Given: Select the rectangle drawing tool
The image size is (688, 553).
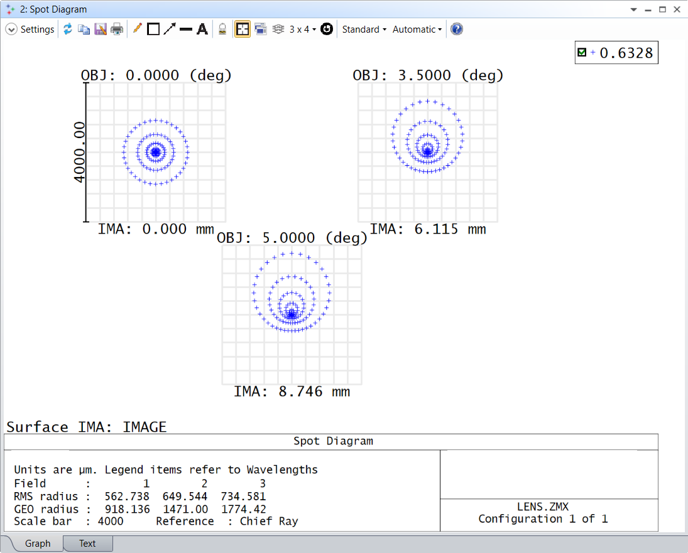Looking at the screenshot, I should (x=153, y=30).
